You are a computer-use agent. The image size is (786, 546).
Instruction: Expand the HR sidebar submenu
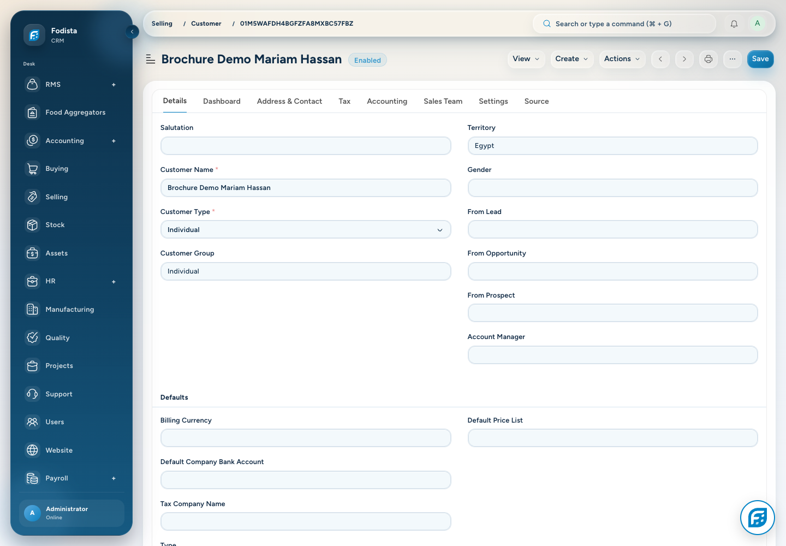coord(114,282)
